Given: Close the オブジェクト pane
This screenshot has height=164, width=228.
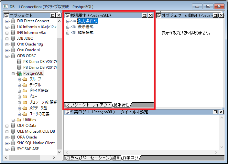Looking at the screenshot, I should pyautogui.click(x=59, y=15).
